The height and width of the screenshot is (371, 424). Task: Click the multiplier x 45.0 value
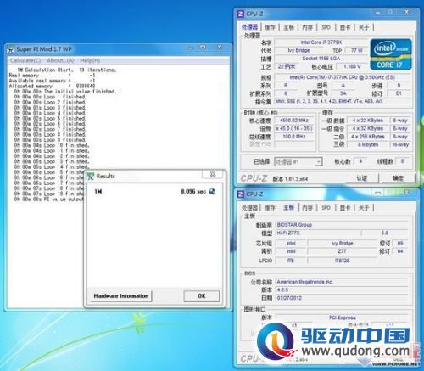pos(294,128)
